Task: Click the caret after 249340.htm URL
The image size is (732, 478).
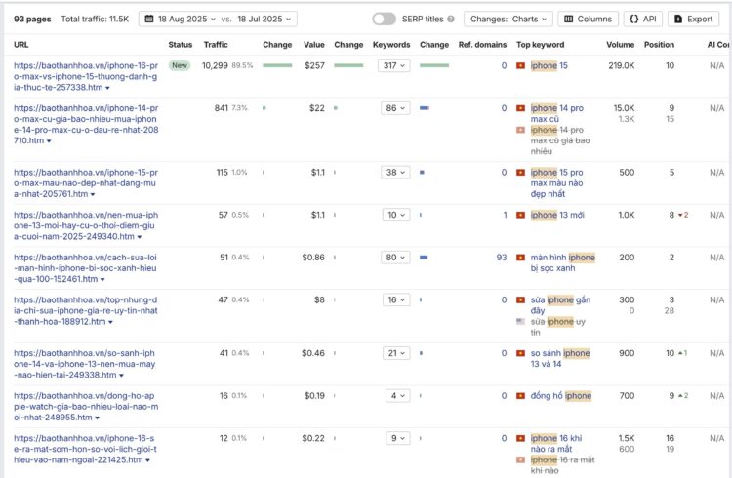Action: click(x=140, y=237)
